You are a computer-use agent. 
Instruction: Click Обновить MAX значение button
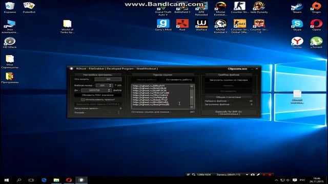(98, 95)
